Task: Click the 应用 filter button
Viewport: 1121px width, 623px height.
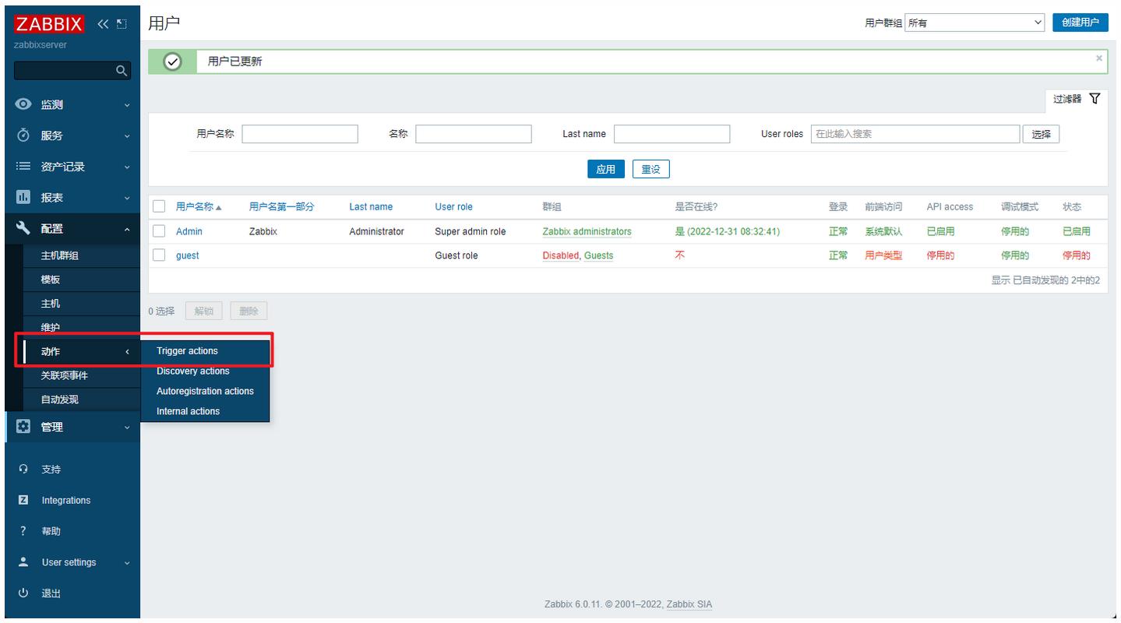Action: coord(605,169)
